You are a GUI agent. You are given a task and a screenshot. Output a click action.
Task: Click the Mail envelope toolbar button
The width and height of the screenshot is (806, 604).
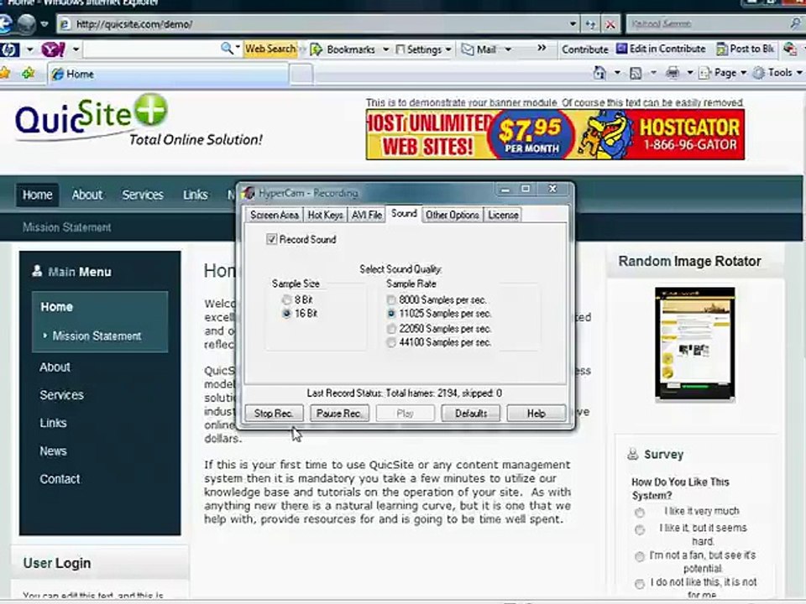click(479, 49)
